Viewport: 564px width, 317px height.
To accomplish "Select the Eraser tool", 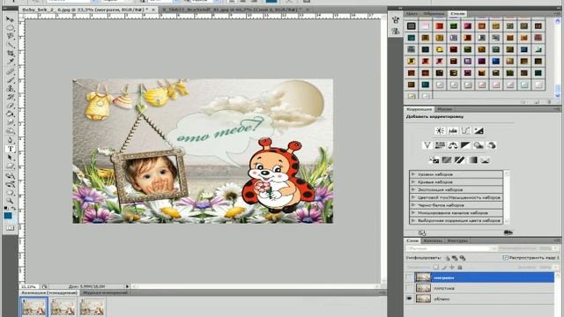I will click(10, 106).
